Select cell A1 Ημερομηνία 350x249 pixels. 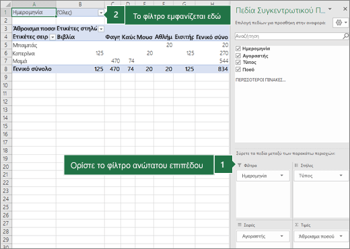pyautogui.click(x=34, y=12)
